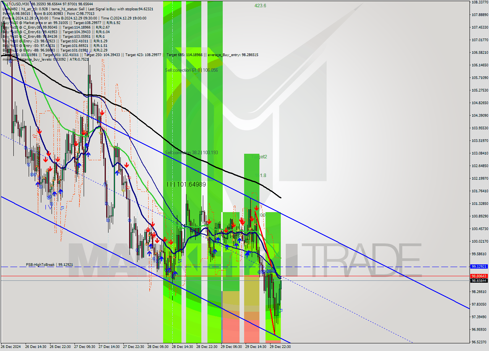Viewport: 489px width, 351px height.
Task: Click the 107.01770 price axis value
Action: pos(480,40)
